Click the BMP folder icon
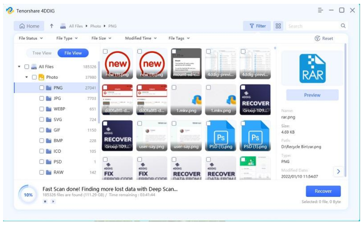The width and height of the screenshot is (362, 229). [x=48, y=141]
